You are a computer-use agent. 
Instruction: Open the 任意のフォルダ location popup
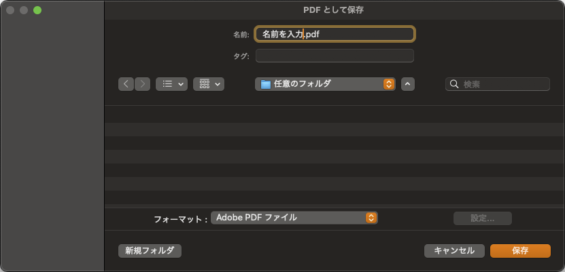tap(325, 84)
